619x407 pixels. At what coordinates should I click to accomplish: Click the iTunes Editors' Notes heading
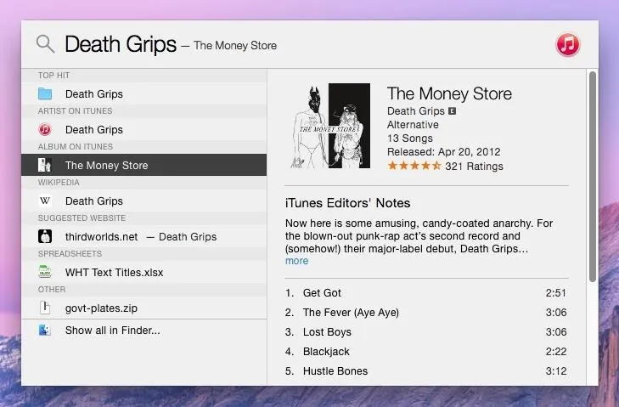347,203
